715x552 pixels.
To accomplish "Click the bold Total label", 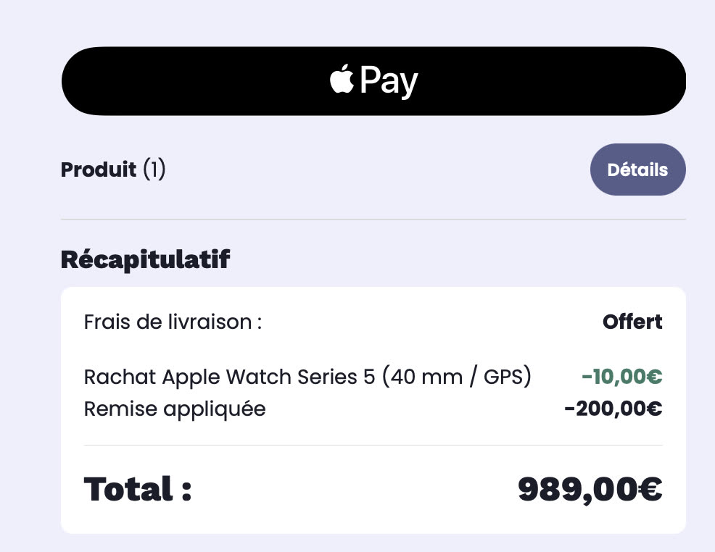I will 138,489.
